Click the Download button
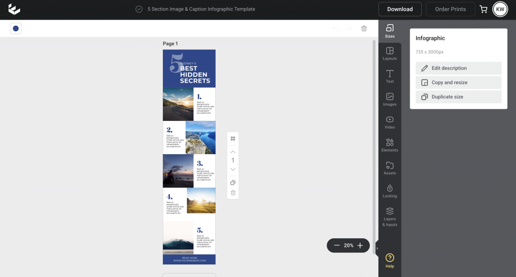 400,9
